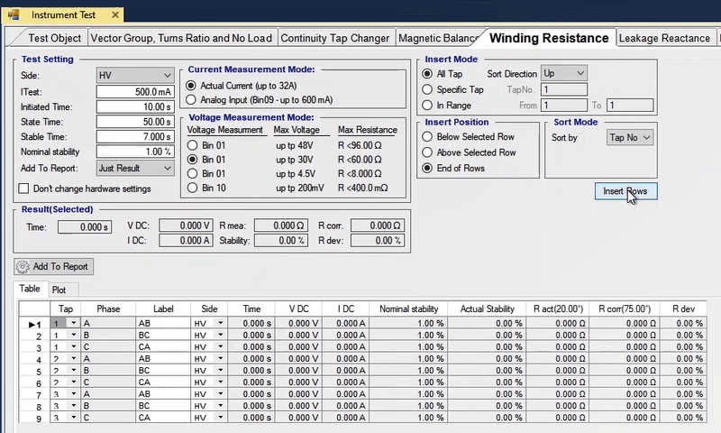Switch to the Plot tab

59,290
